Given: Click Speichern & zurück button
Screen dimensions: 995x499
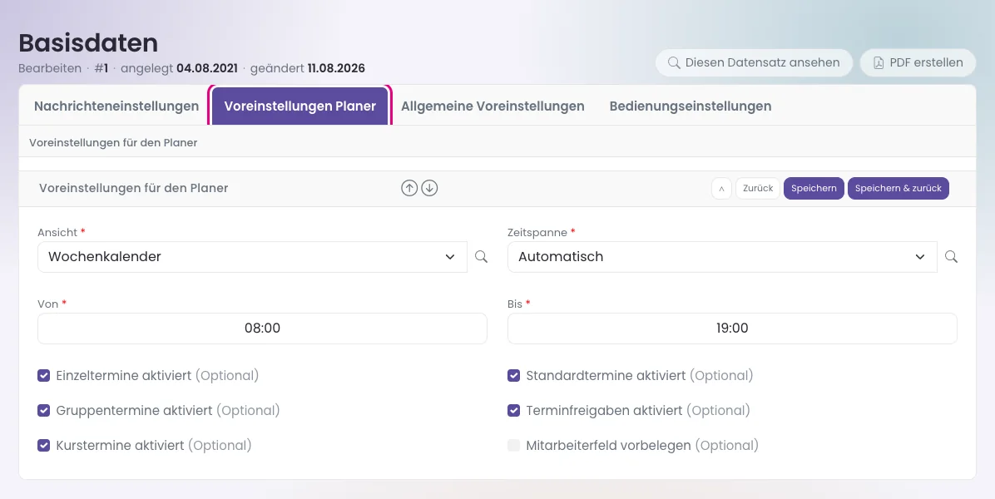Looking at the screenshot, I should (898, 188).
